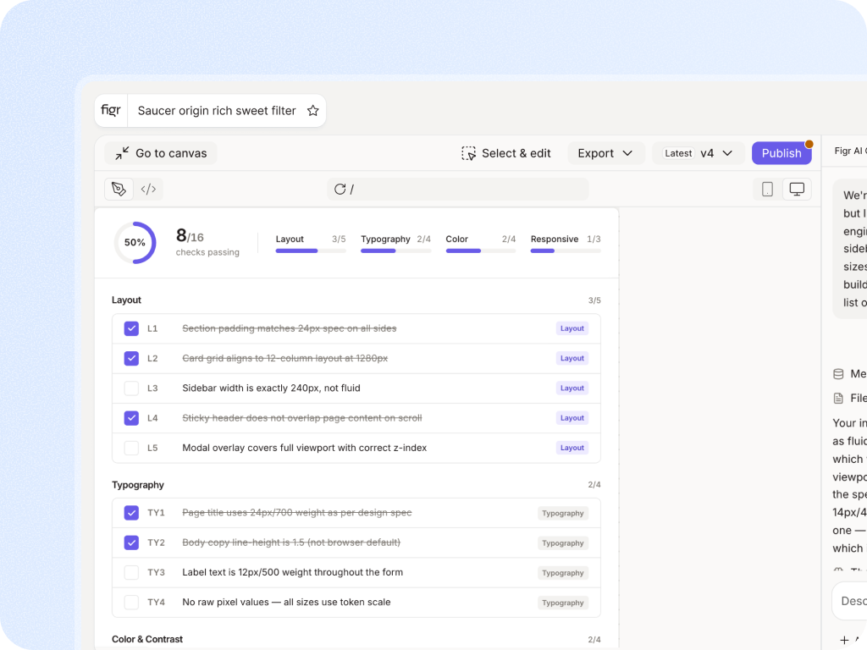Publish the project

pyautogui.click(x=781, y=153)
